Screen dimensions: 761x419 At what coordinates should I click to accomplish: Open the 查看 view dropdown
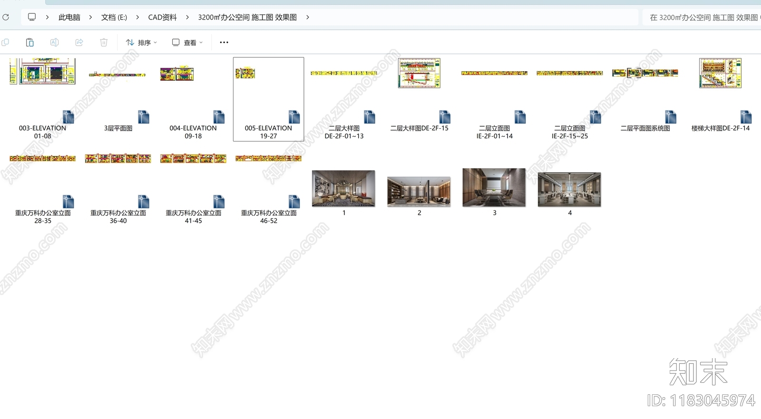(x=187, y=42)
